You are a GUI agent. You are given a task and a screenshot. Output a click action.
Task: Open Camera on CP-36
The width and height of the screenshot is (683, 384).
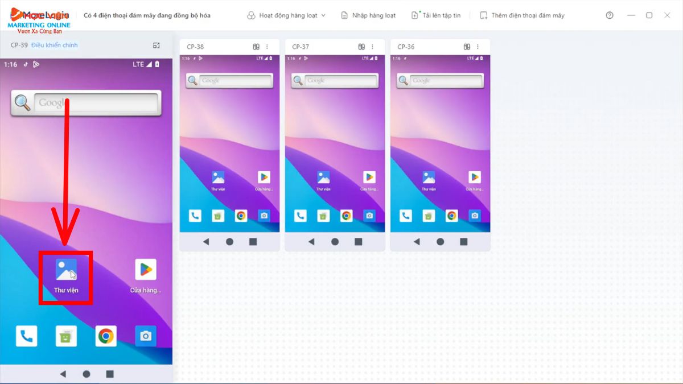[475, 216]
